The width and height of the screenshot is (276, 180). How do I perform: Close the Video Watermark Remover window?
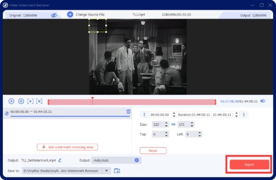(270, 5)
